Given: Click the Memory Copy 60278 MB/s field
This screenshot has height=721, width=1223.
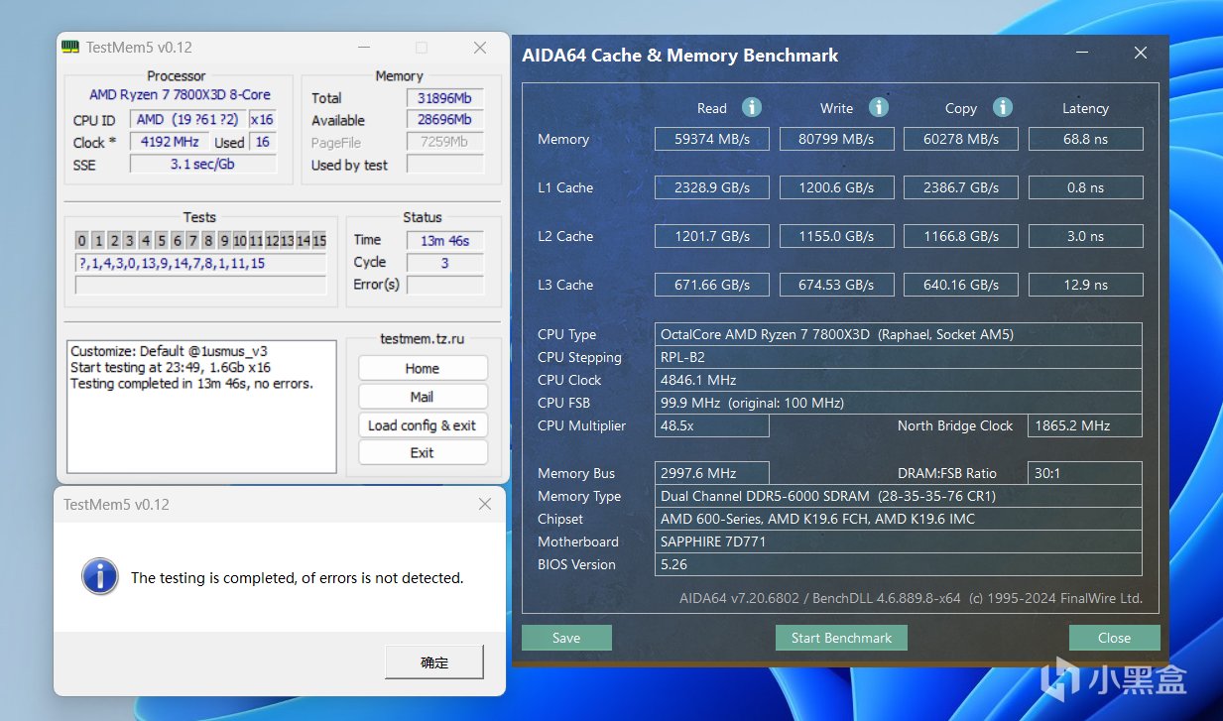Looking at the screenshot, I should point(961,139).
